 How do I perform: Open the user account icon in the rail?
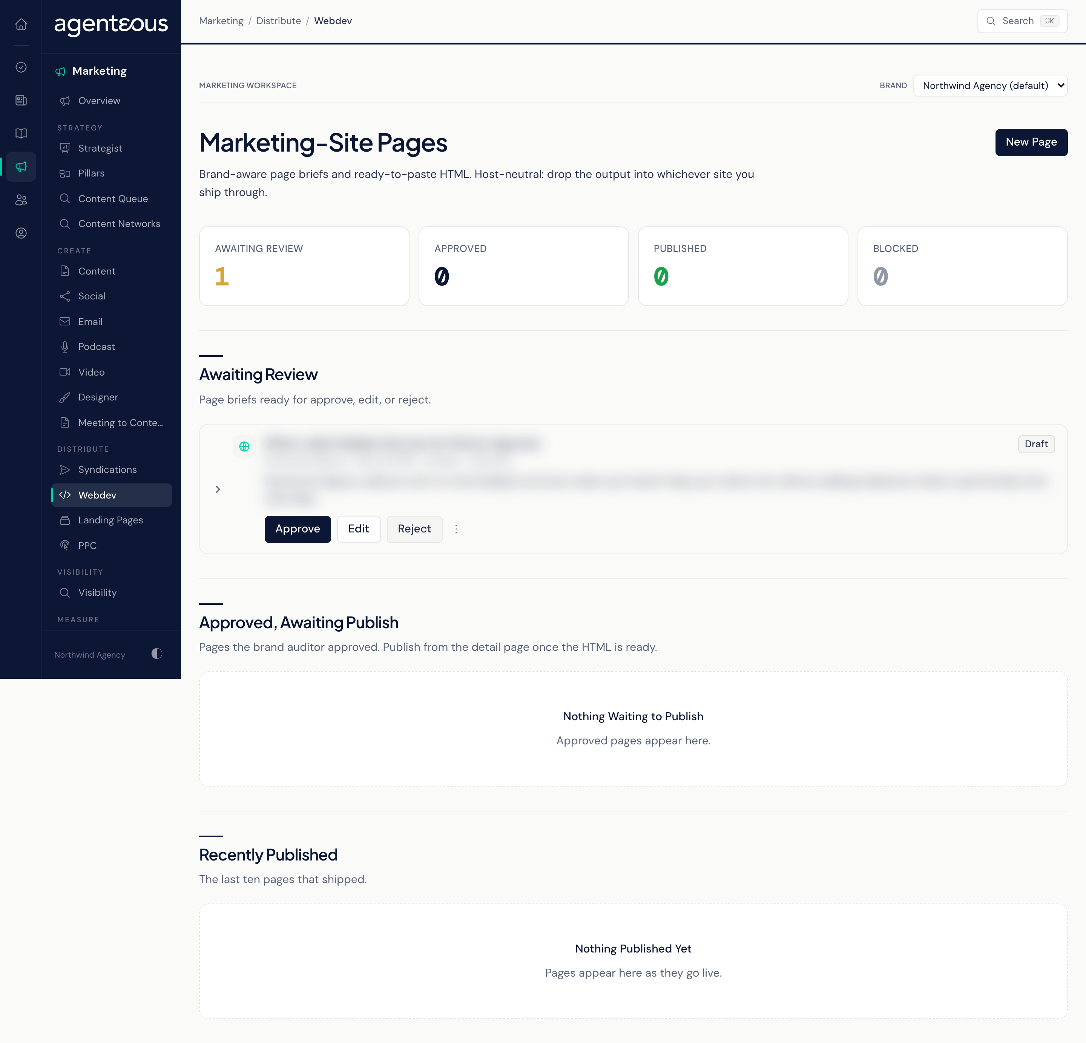[x=21, y=233]
